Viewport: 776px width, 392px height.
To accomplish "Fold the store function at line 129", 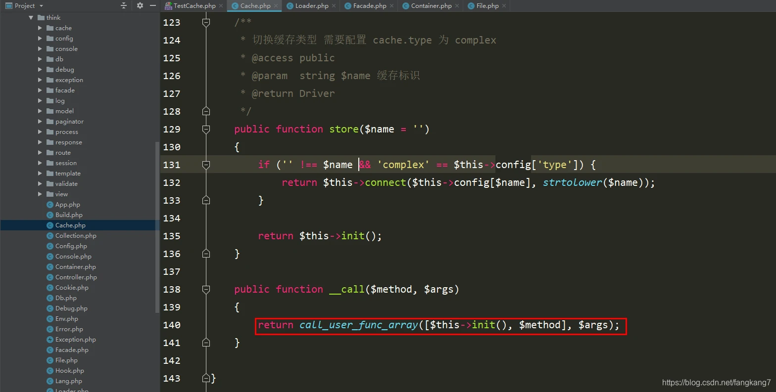I will [206, 129].
